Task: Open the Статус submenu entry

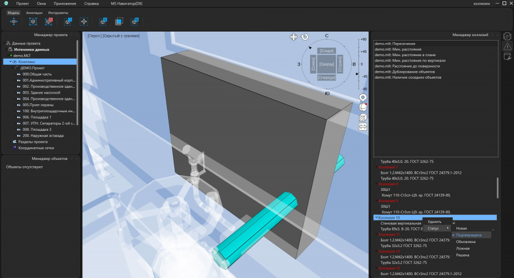Action: click(437, 228)
